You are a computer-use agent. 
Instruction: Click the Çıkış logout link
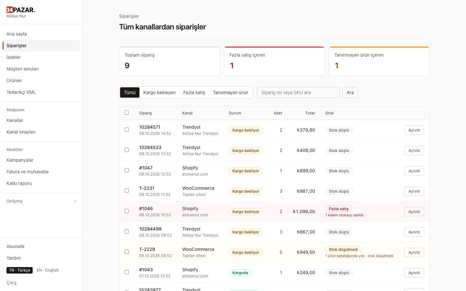tap(11, 283)
